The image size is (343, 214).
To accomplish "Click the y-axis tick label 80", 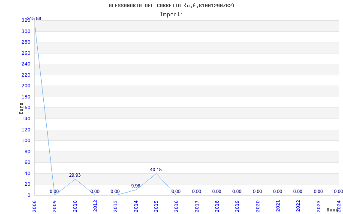I will pyautogui.click(x=27, y=152).
